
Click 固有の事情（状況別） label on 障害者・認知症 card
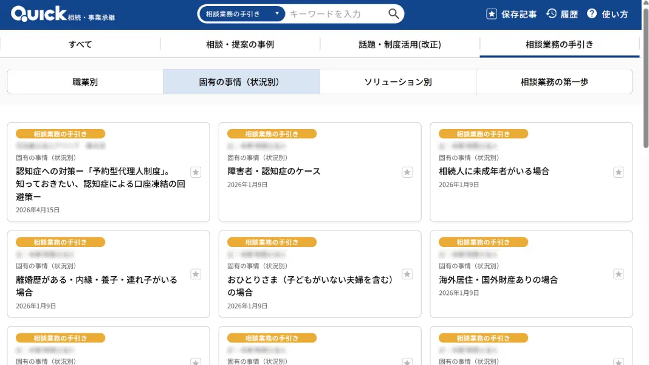point(258,158)
